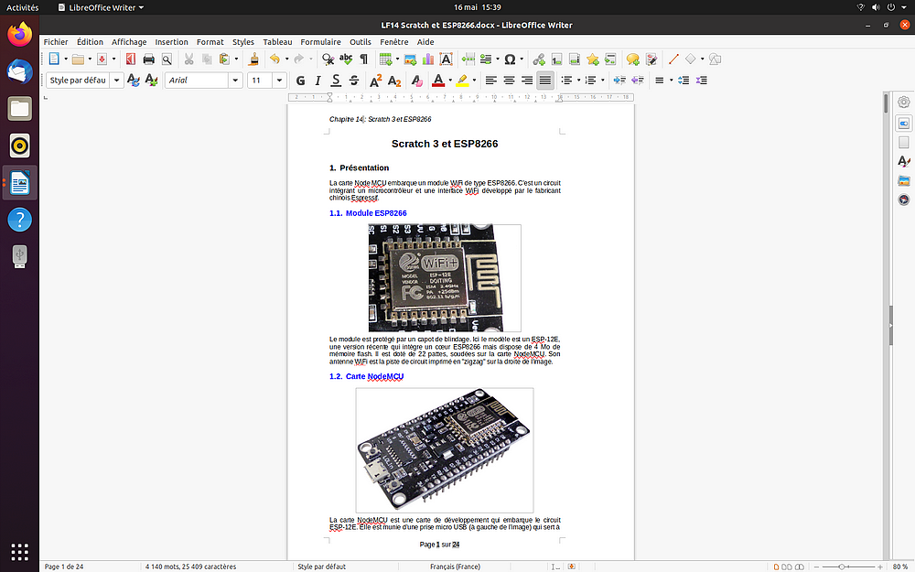Open the line spacing dropdown arrow
Viewport: 915px width, 572px height.
671,80
